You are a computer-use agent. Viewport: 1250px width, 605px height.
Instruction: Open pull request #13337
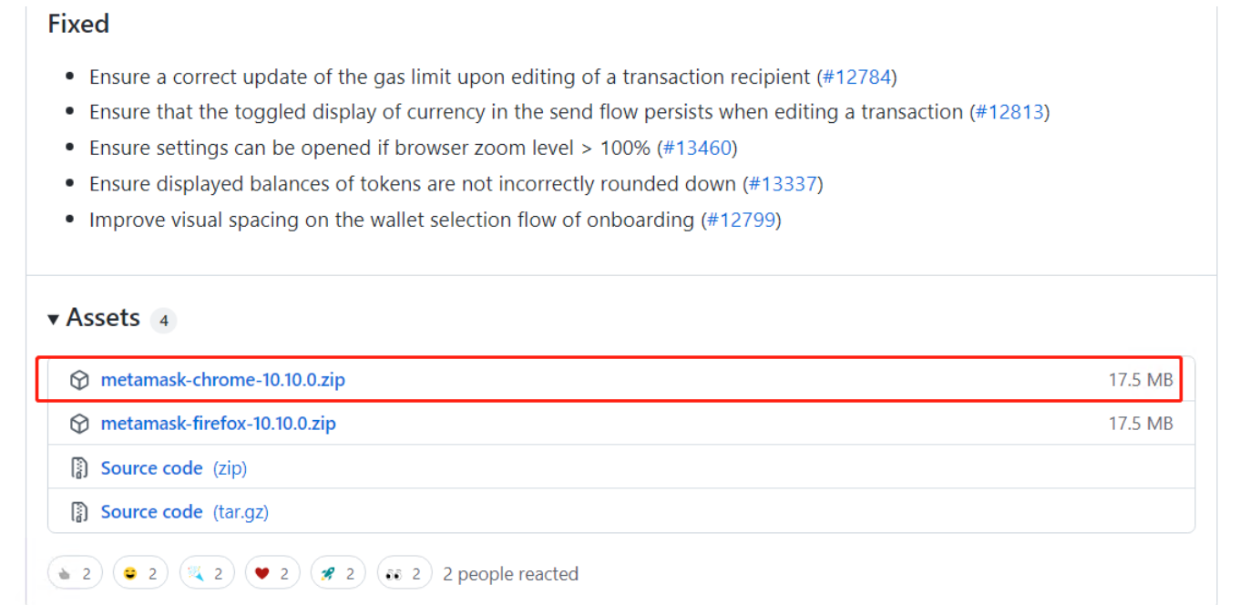point(783,184)
